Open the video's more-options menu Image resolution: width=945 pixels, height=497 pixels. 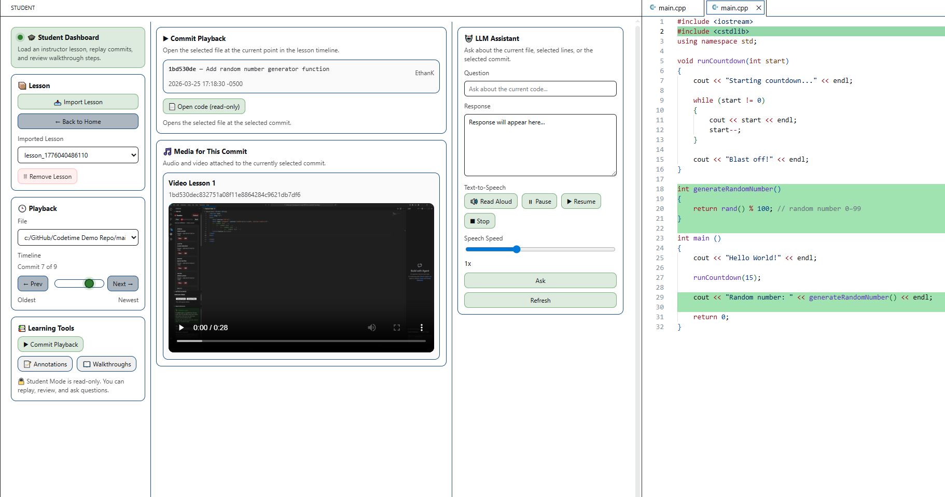point(422,327)
